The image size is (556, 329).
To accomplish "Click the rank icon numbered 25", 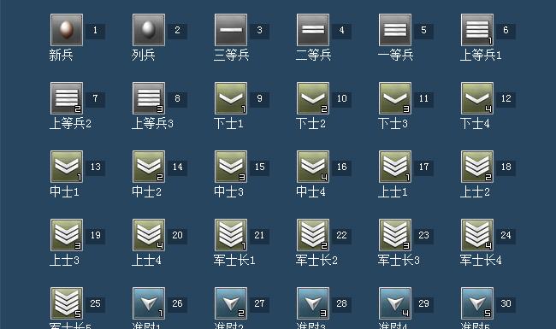I will click(67, 303).
